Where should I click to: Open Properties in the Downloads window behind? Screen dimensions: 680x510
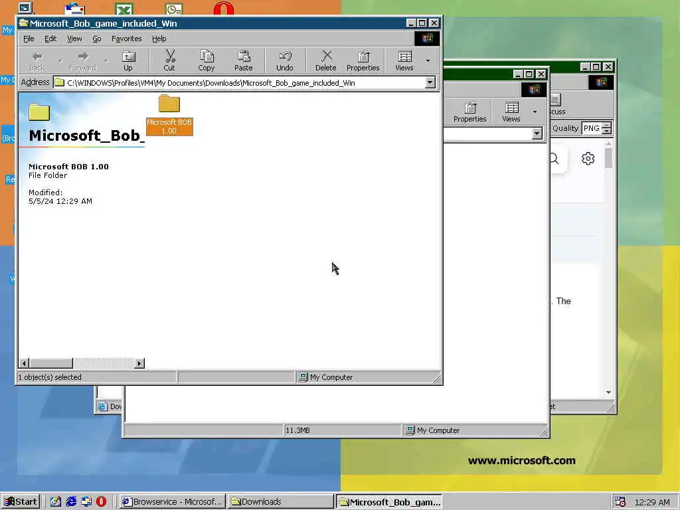[469, 112]
